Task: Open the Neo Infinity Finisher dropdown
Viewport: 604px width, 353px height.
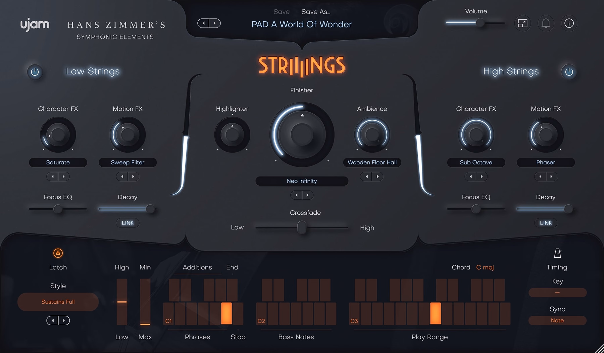Action: coord(302,181)
